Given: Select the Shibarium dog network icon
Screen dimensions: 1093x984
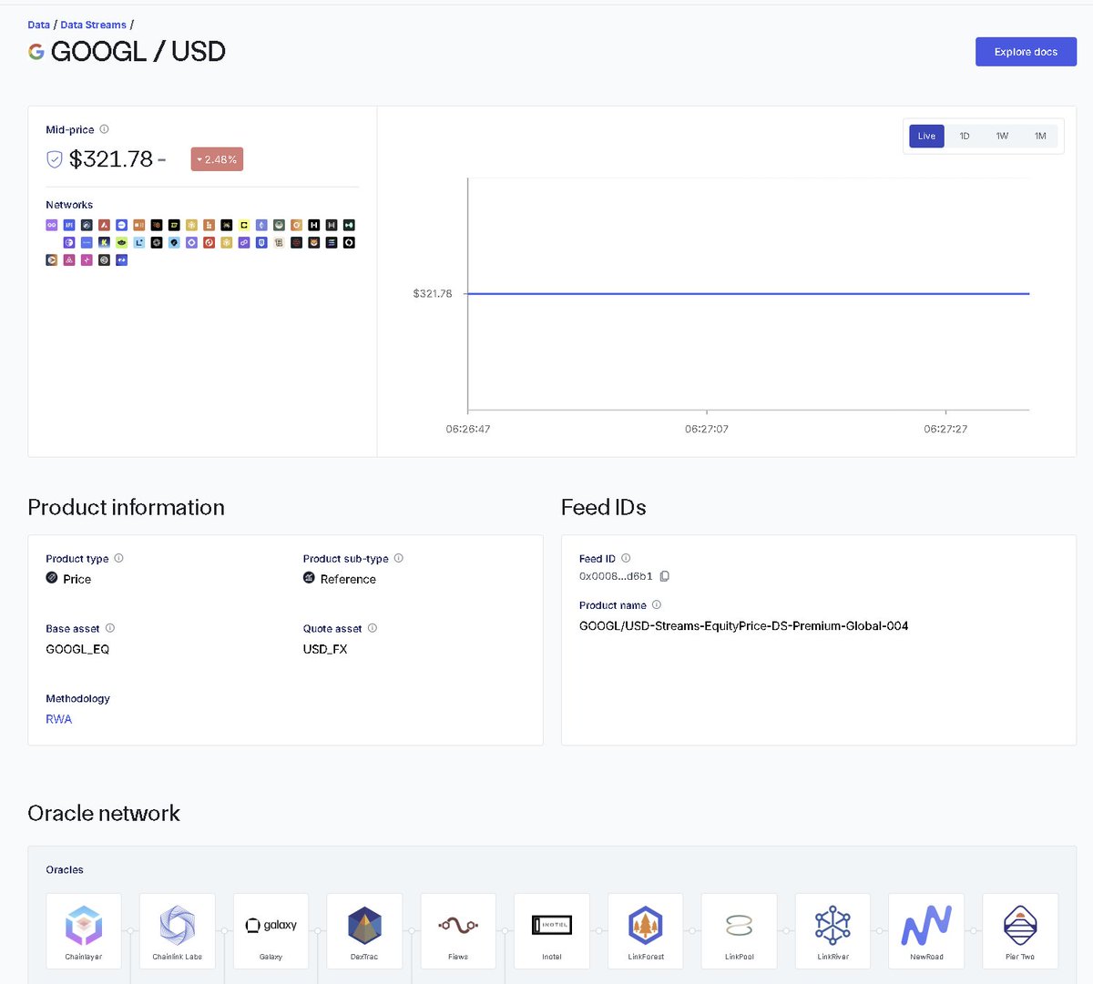Looking at the screenshot, I should tap(314, 242).
